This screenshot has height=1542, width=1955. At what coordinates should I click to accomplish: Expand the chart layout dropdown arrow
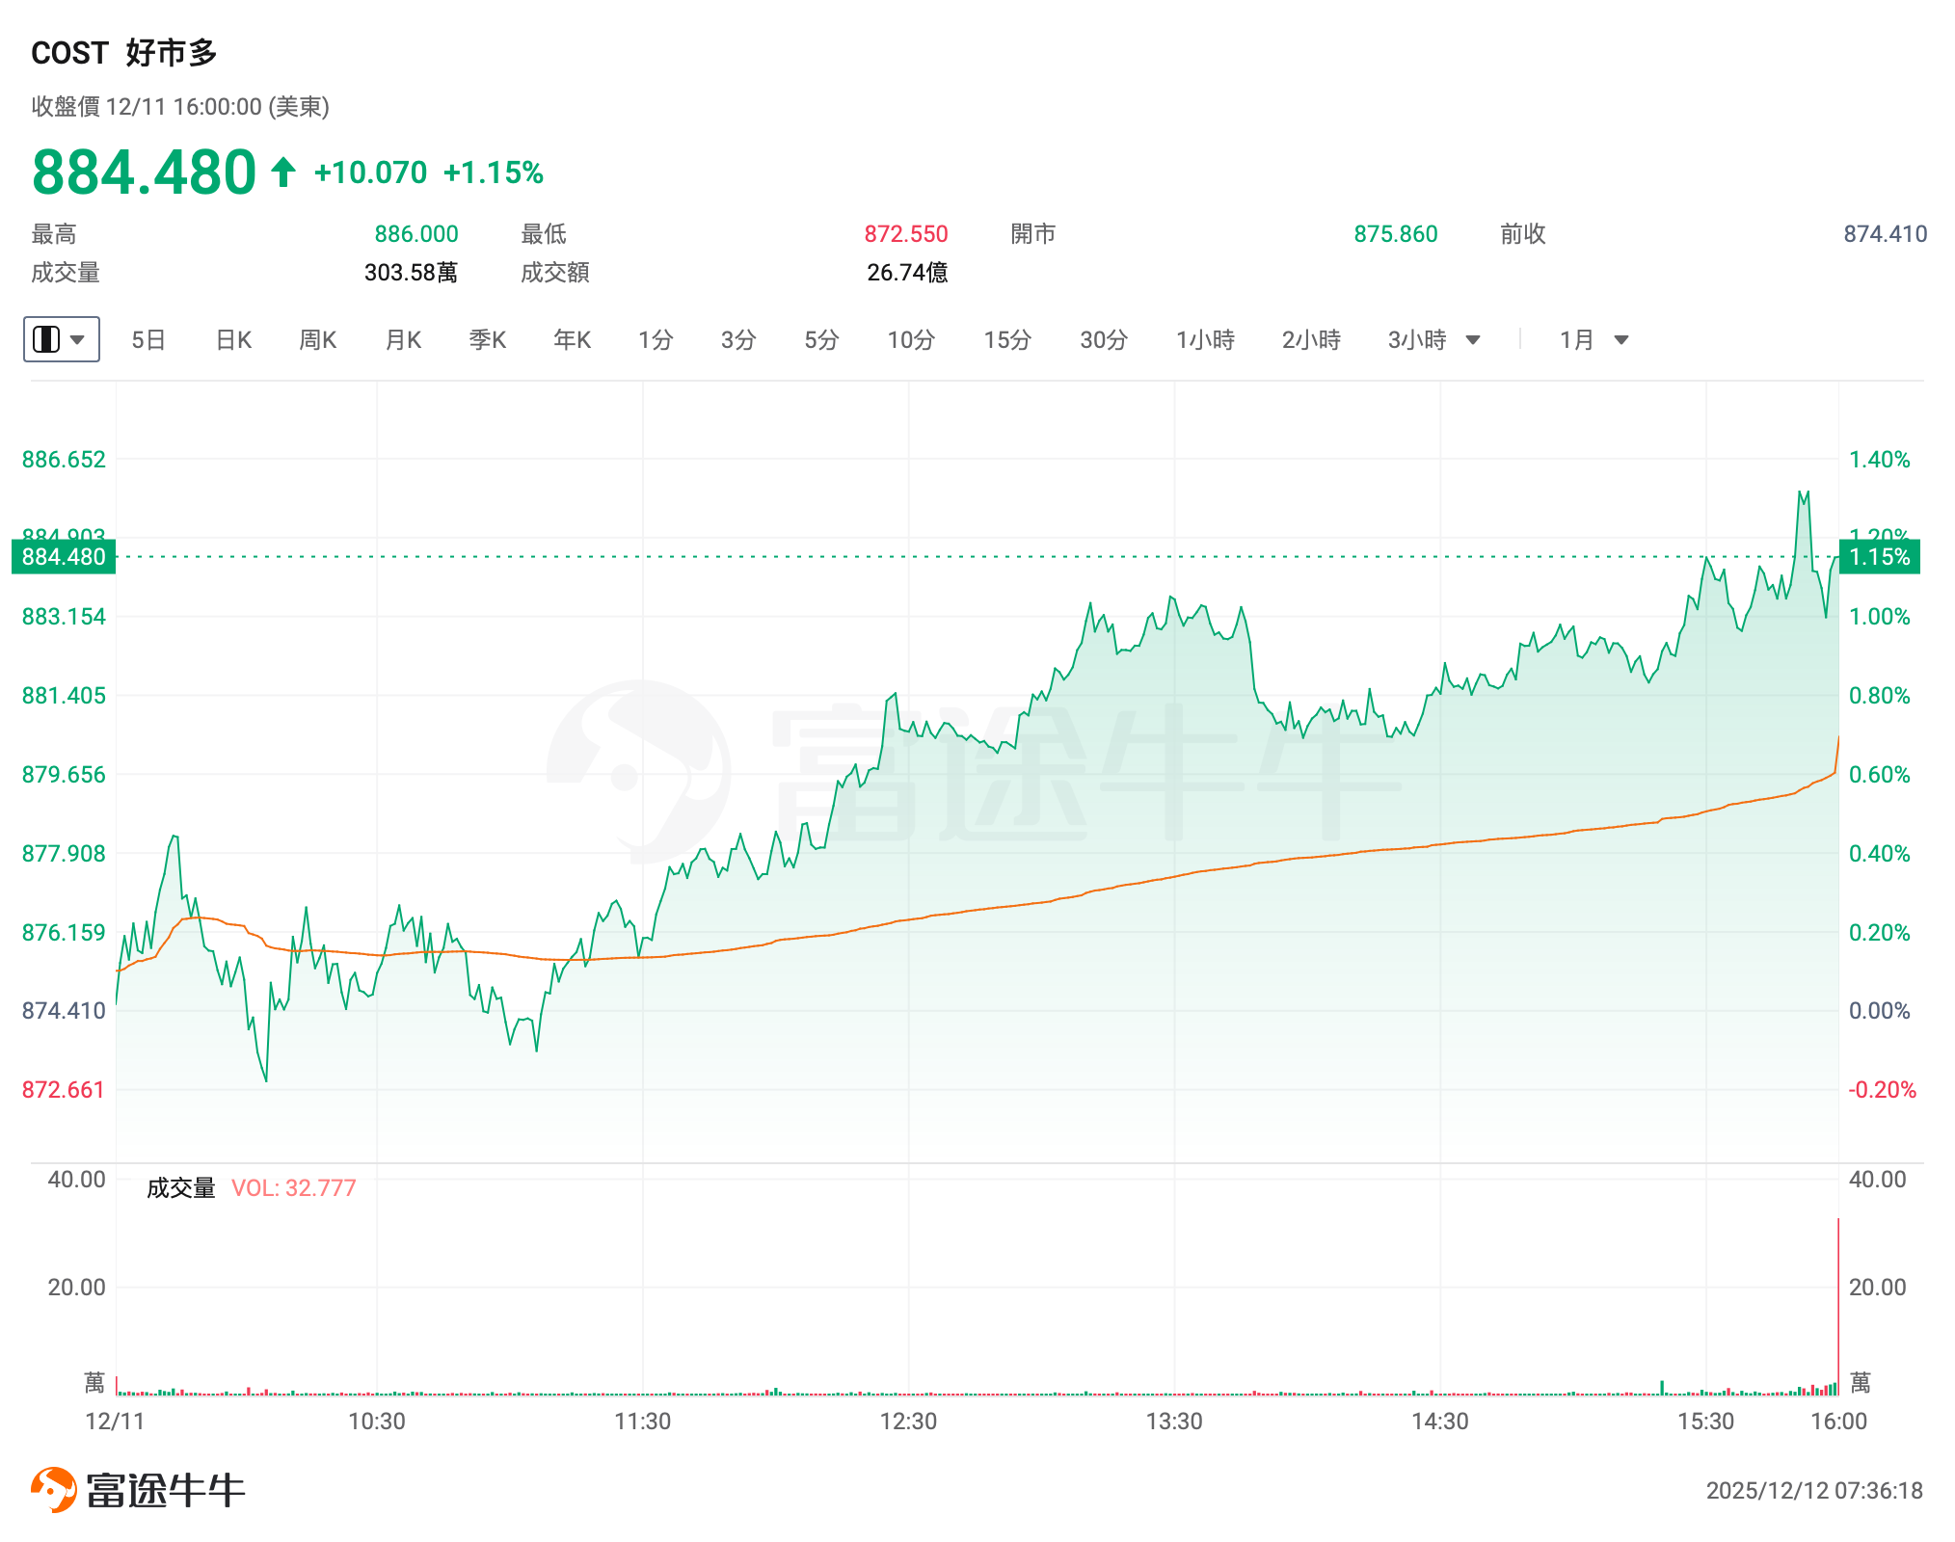79,339
